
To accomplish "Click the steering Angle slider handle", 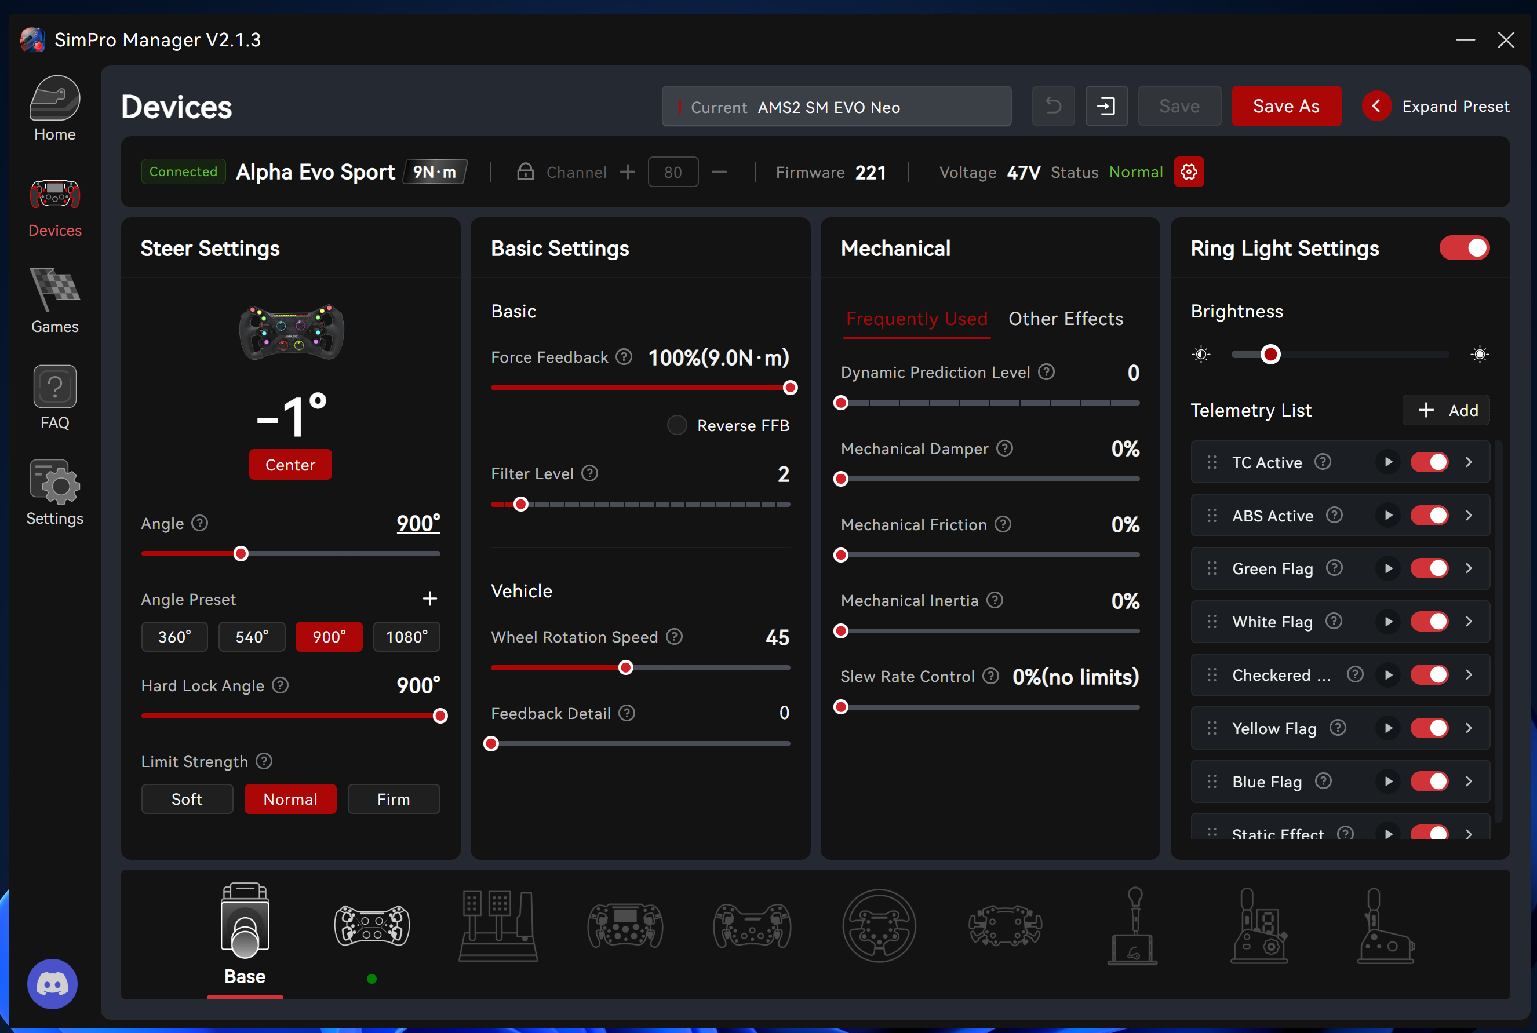I will coord(241,553).
